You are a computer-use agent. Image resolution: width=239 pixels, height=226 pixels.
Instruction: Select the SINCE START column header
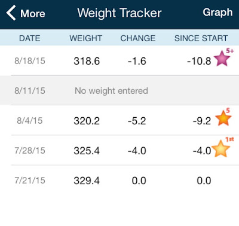click(x=201, y=38)
